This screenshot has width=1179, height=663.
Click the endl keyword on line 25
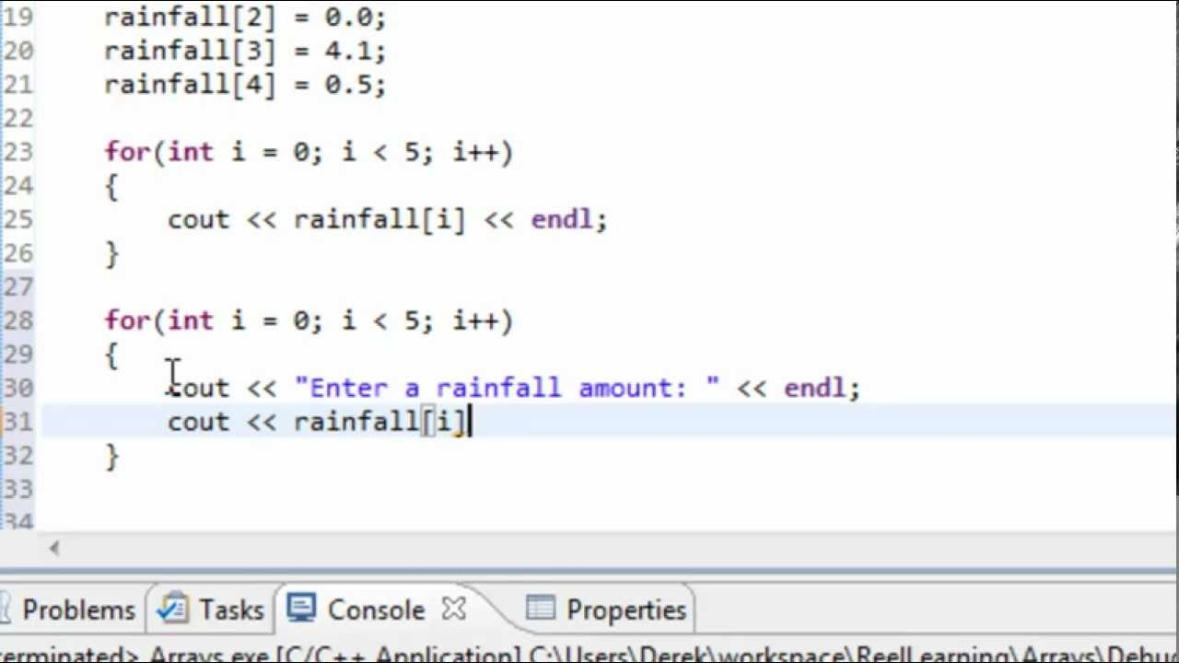[561, 220]
